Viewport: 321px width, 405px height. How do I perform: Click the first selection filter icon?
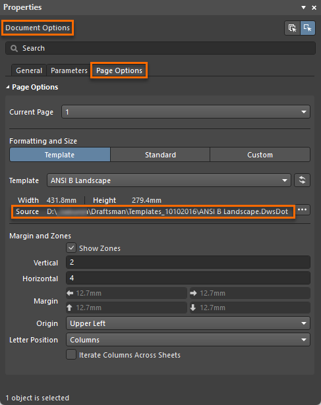click(x=292, y=28)
